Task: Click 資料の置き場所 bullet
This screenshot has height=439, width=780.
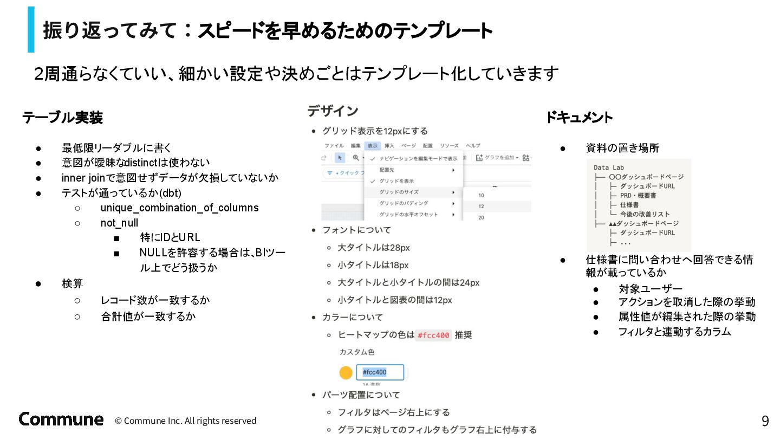Action: click(622, 148)
